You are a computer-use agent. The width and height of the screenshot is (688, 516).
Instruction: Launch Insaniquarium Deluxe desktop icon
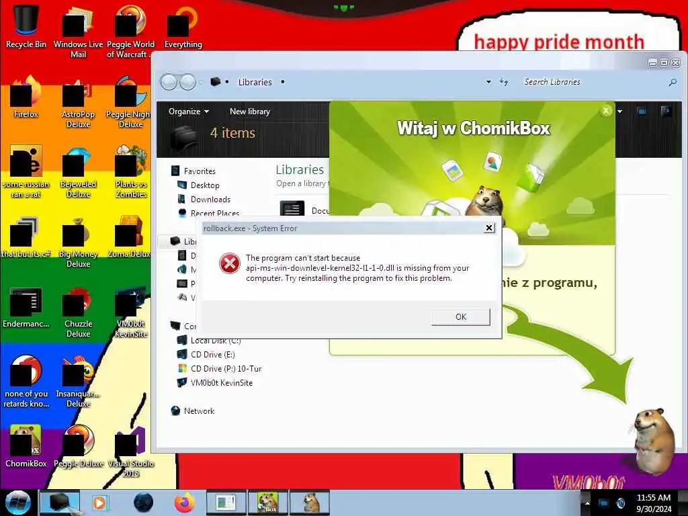[x=78, y=382]
